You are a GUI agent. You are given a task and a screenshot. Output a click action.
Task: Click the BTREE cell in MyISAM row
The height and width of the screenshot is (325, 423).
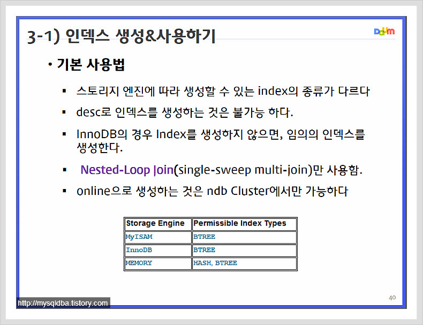point(244,237)
